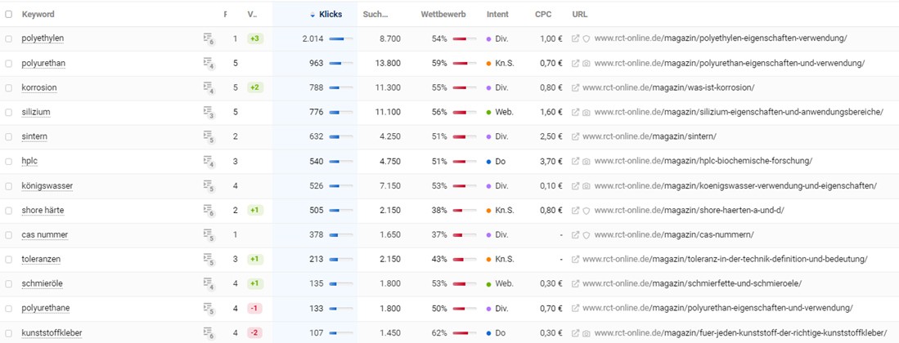Click CPC value 2,50 €

click(x=551, y=137)
